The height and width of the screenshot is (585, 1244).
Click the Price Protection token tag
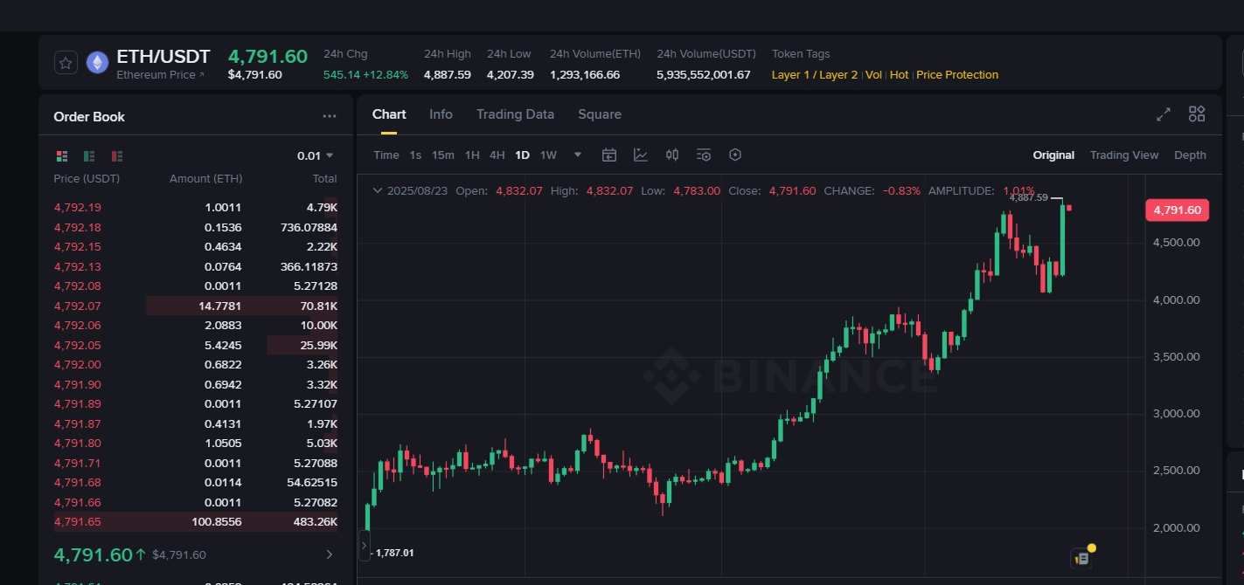click(956, 75)
